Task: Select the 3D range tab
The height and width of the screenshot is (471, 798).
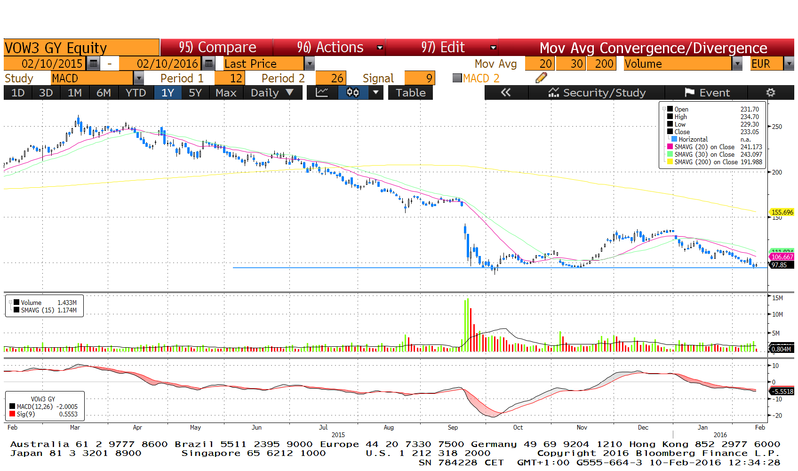Action: [x=46, y=93]
